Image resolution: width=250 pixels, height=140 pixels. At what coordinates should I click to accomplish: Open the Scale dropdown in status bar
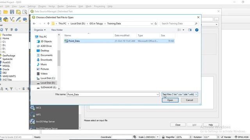[158, 137]
